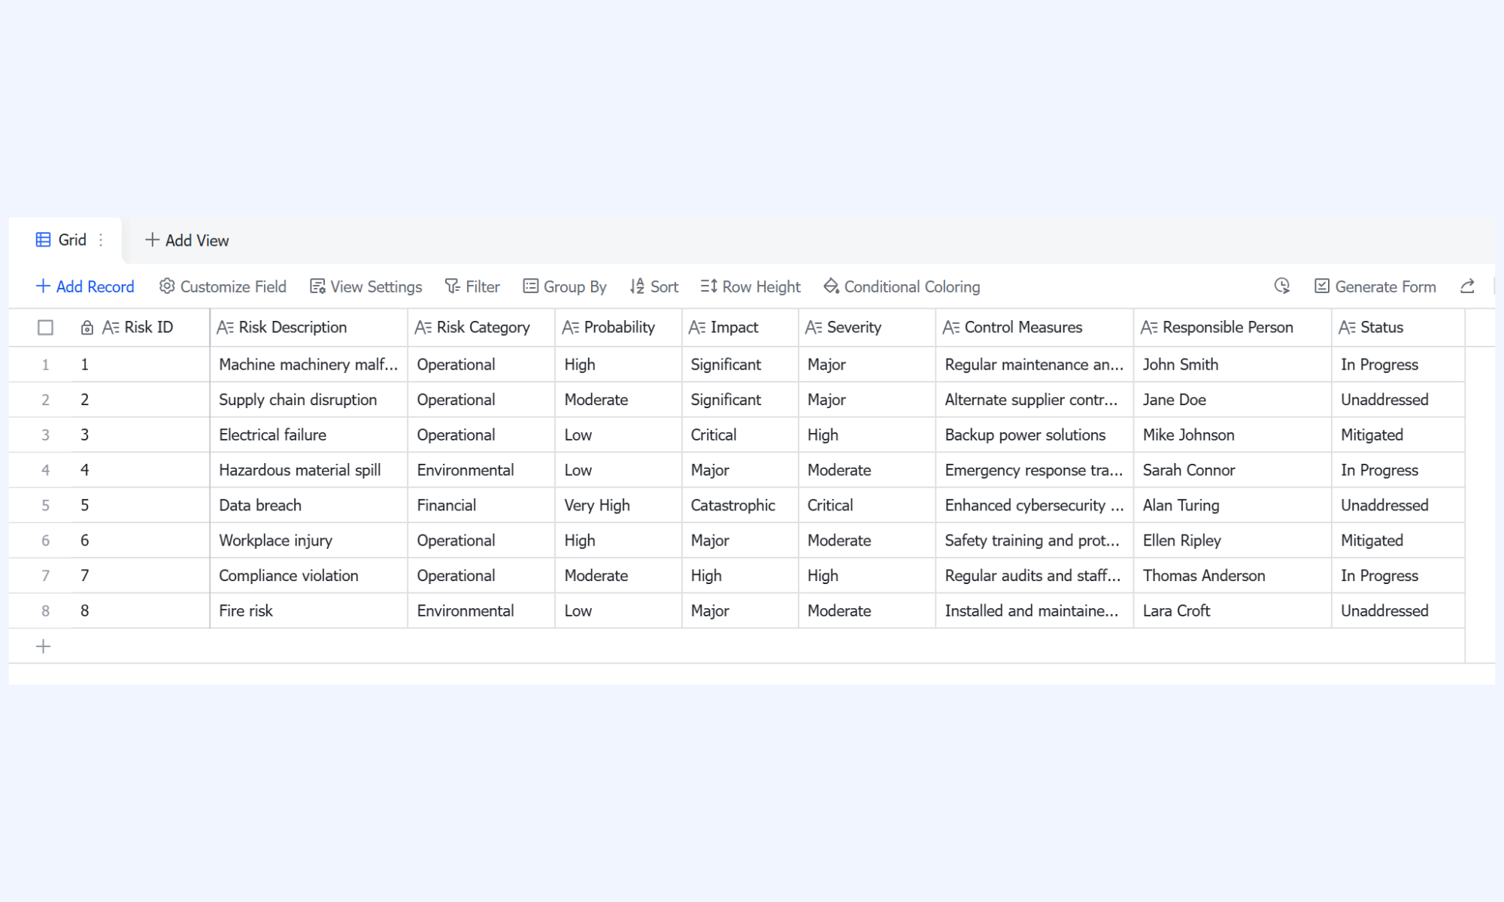Click the Add Record button
The width and height of the screenshot is (1504, 902).
(85, 286)
